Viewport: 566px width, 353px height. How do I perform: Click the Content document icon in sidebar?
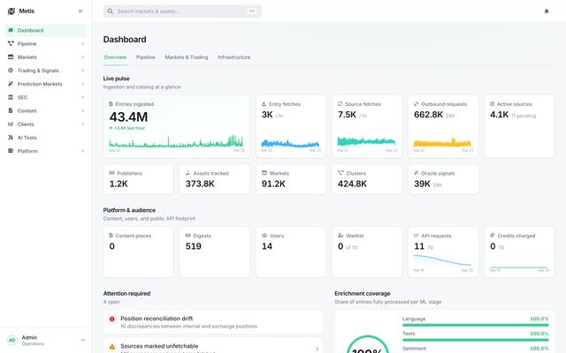point(11,110)
